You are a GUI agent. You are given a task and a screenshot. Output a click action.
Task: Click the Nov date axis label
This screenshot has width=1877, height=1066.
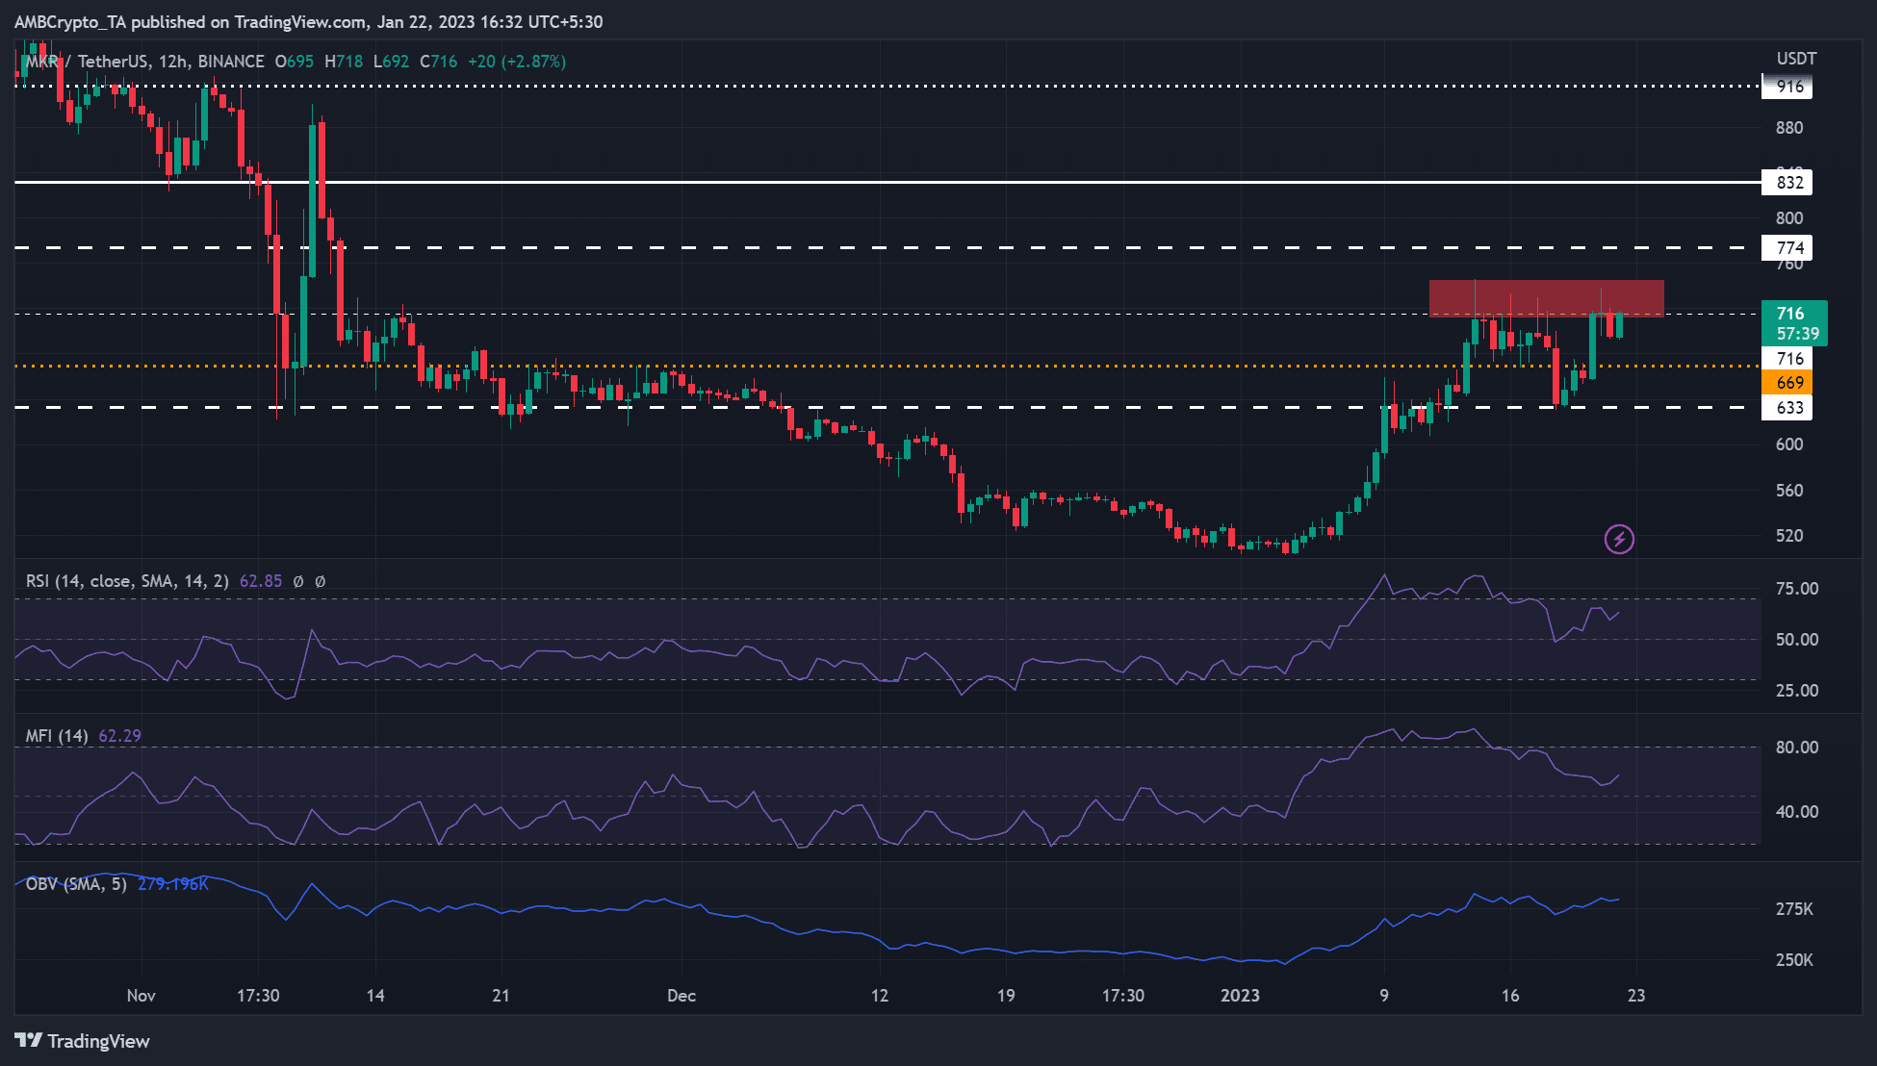(141, 996)
